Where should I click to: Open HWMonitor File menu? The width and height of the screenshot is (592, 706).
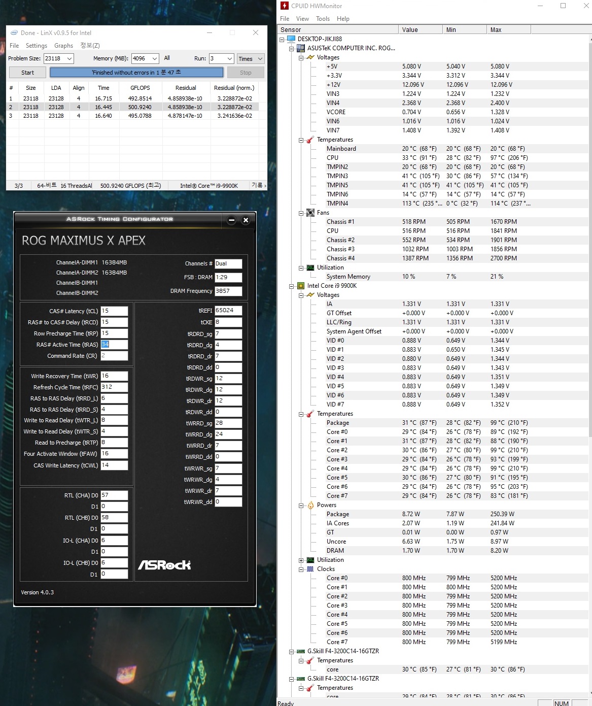click(x=285, y=19)
